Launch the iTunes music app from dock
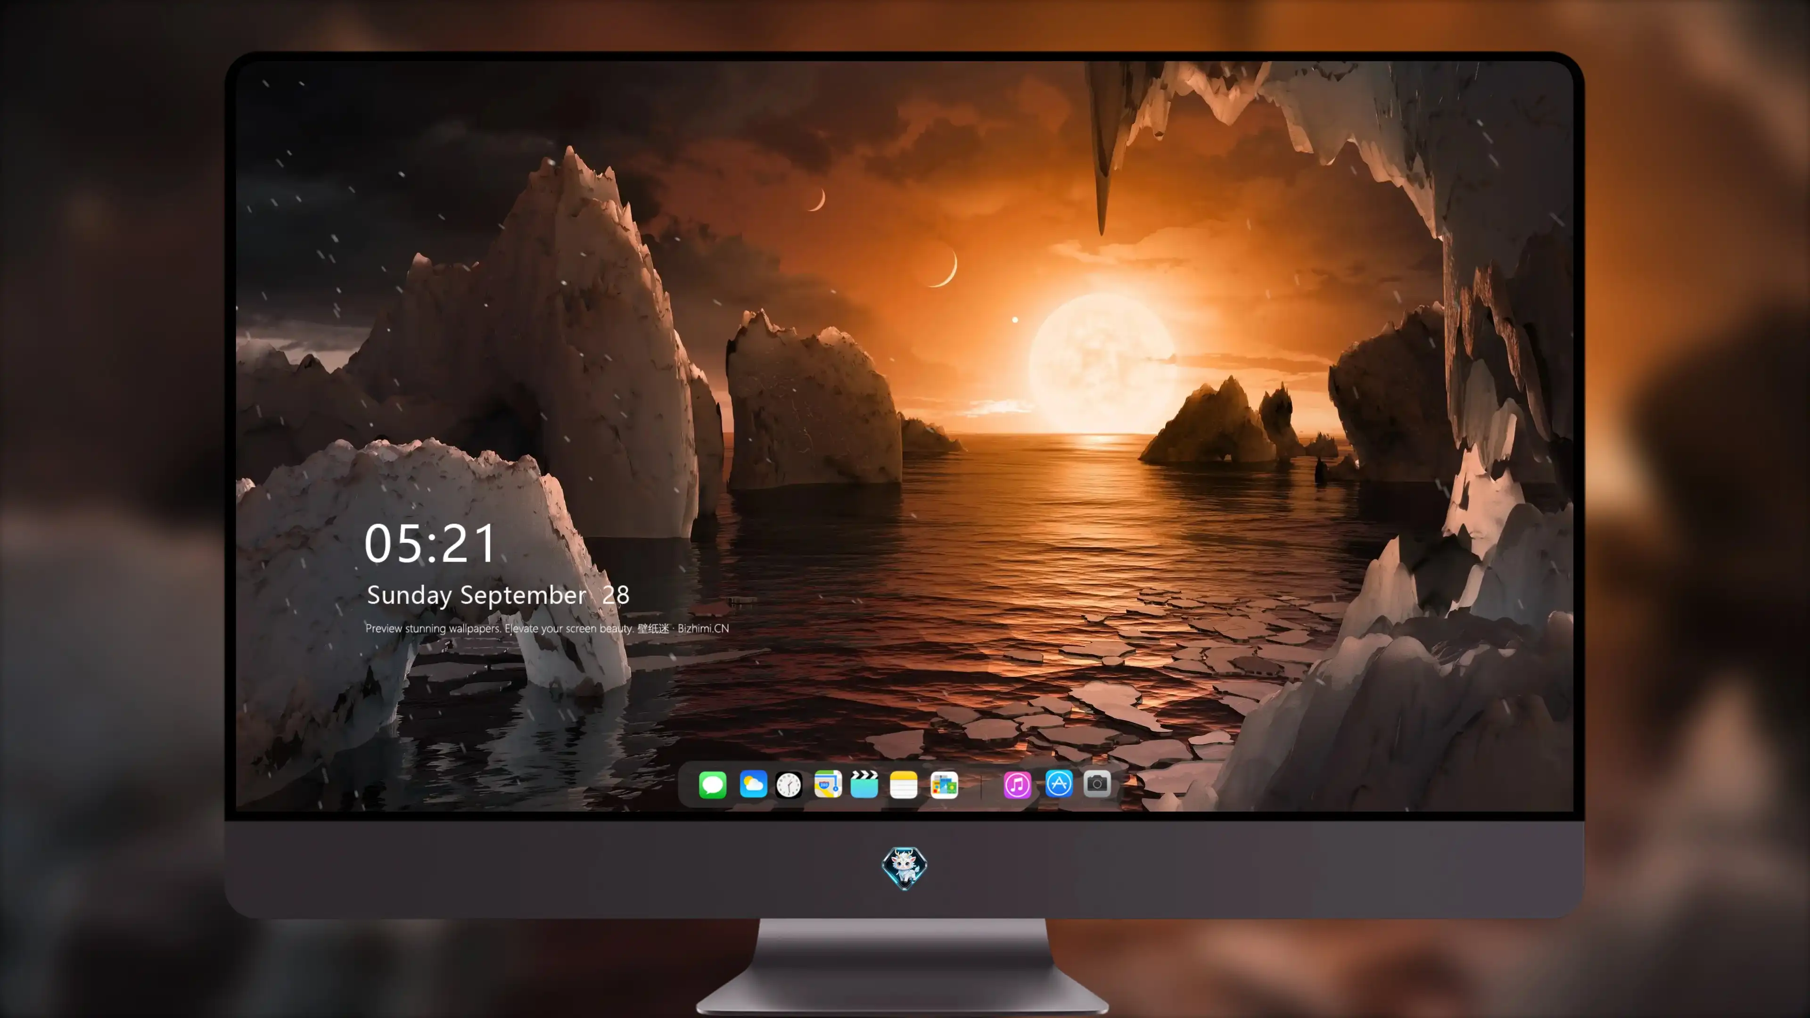Image resolution: width=1810 pixels, height=1018 pixels. click(1018, 784)
